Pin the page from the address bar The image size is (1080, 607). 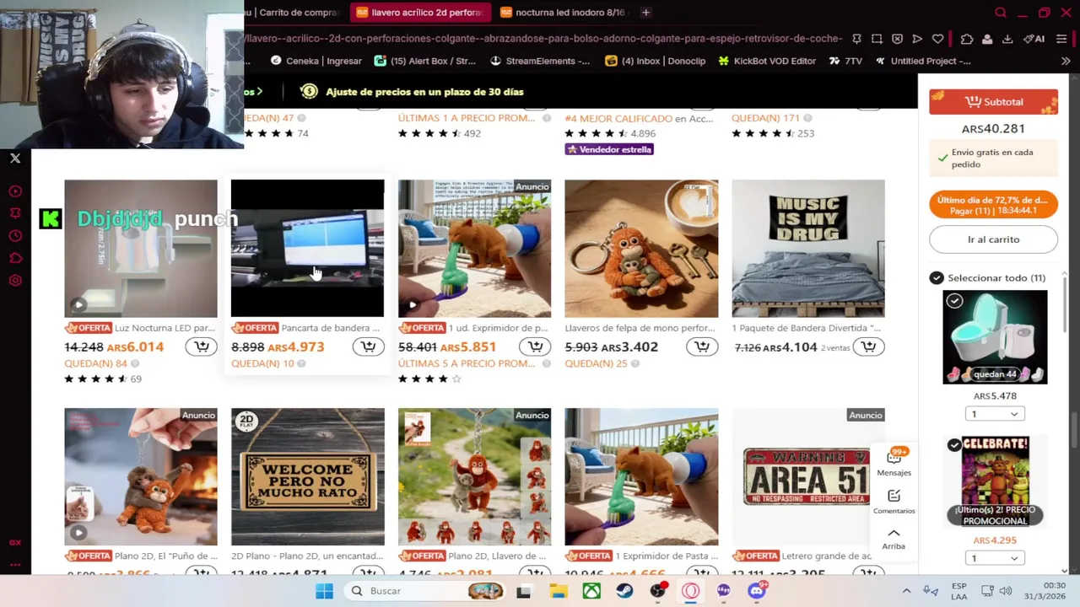856,39
